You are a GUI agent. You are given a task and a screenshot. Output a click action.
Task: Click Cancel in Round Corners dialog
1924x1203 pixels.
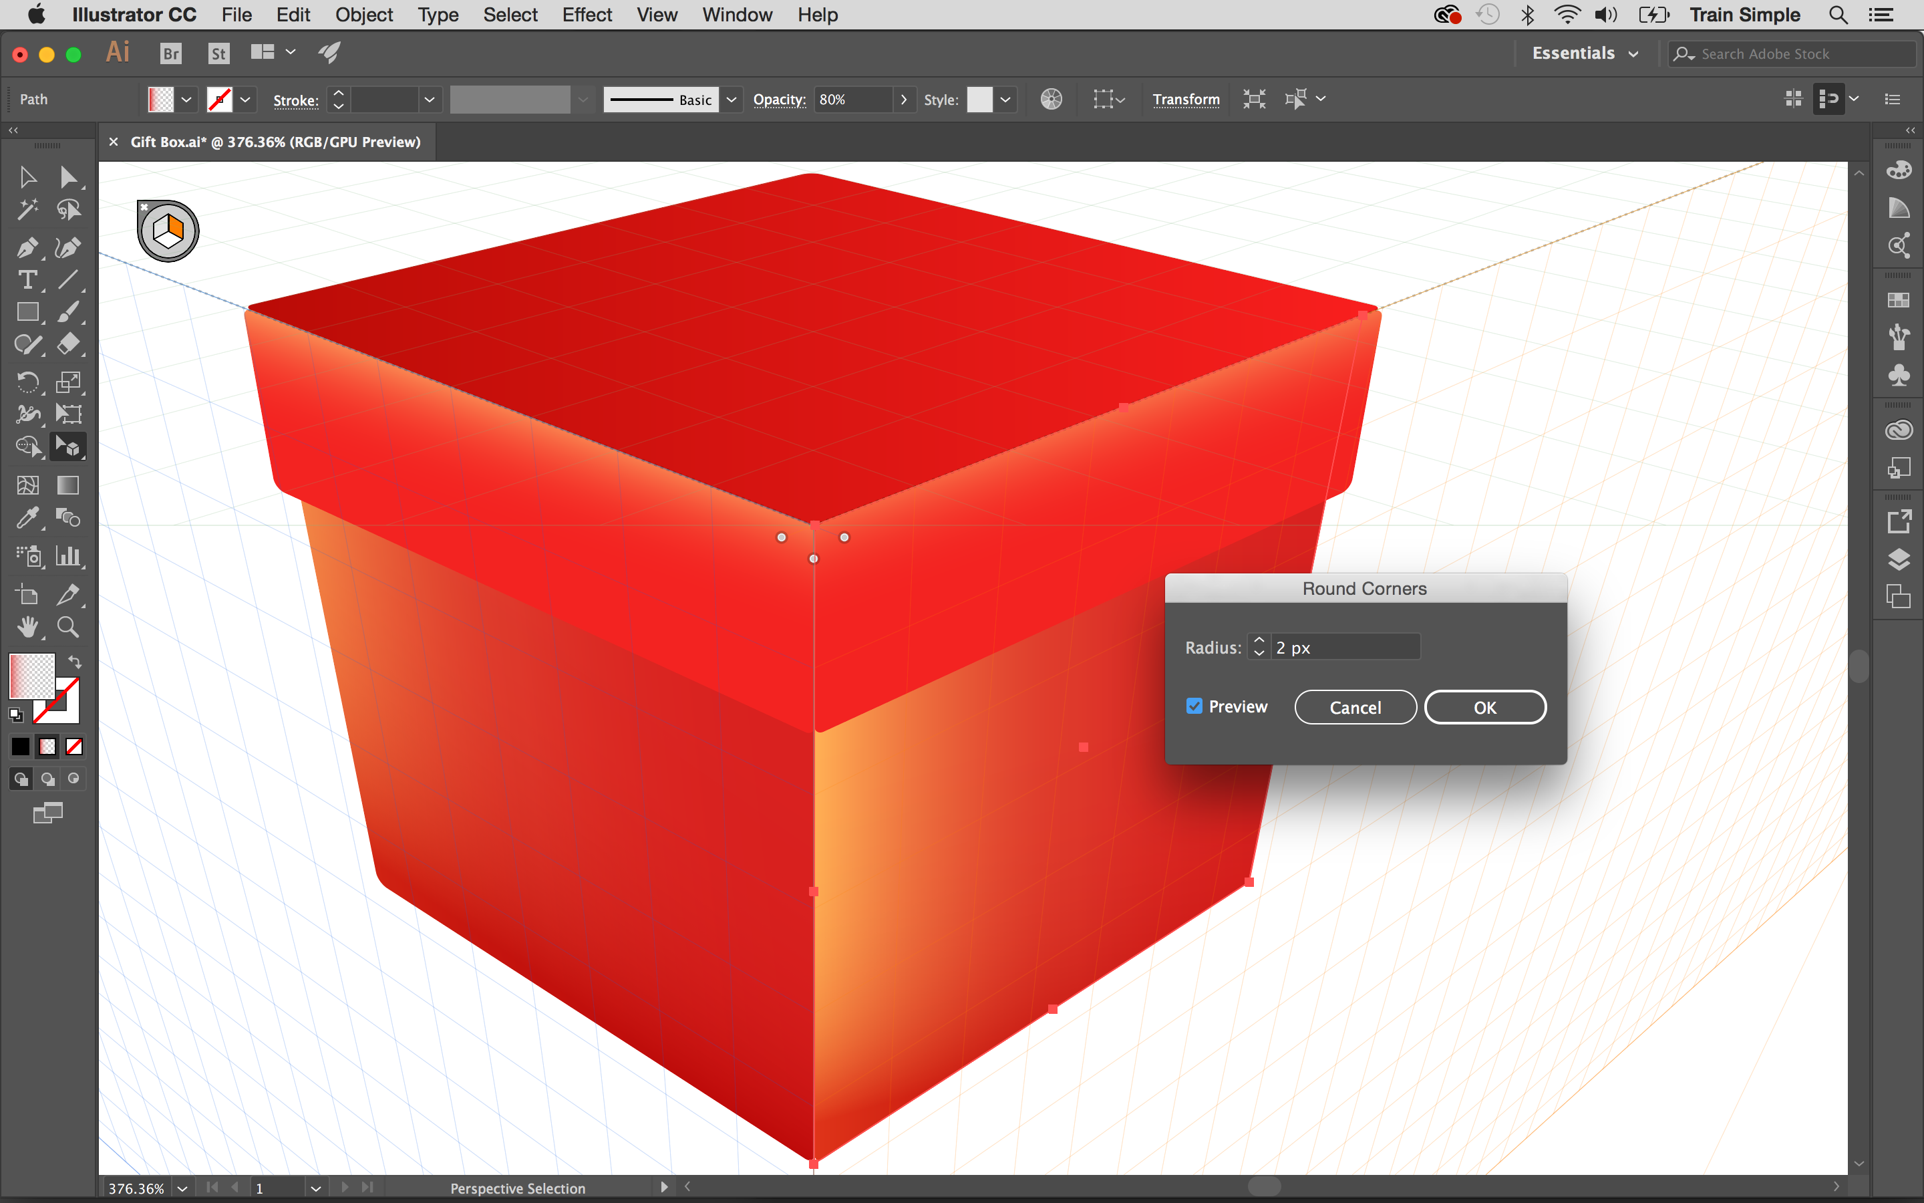point(1355,707)
